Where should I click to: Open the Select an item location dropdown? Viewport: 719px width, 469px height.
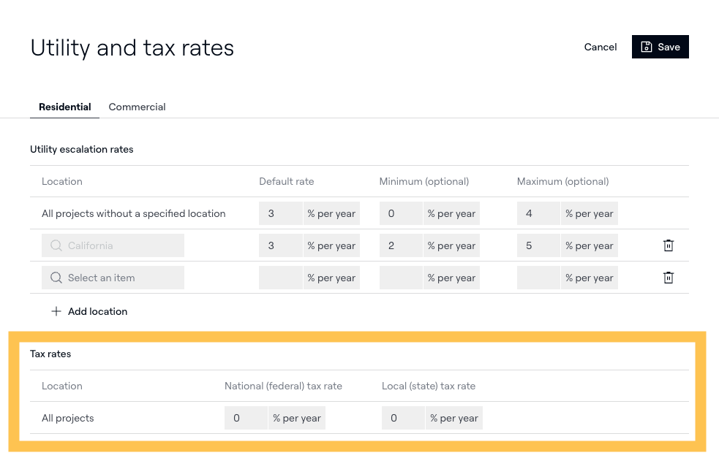coord(113,278)
